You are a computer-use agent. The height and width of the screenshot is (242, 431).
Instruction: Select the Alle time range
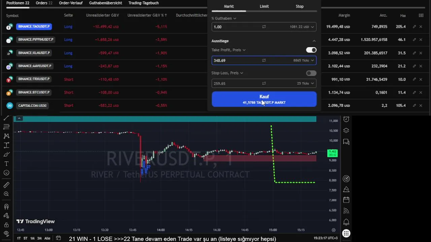[47, 238]
